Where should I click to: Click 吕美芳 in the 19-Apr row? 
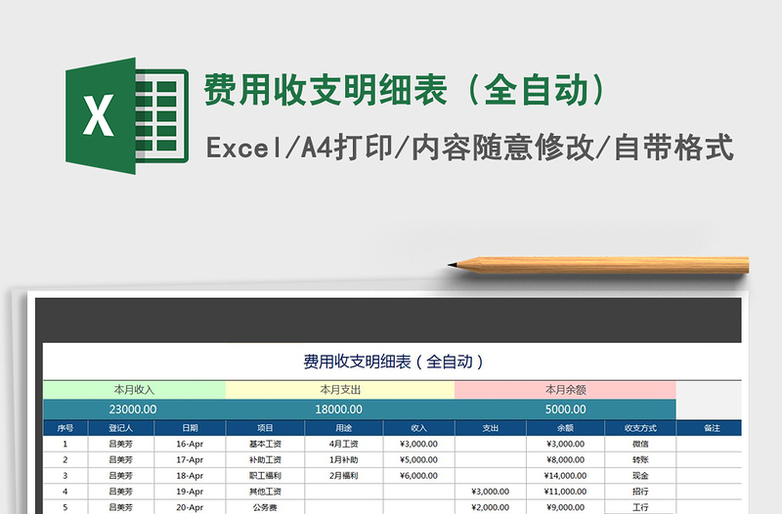(x=120, y=492)
